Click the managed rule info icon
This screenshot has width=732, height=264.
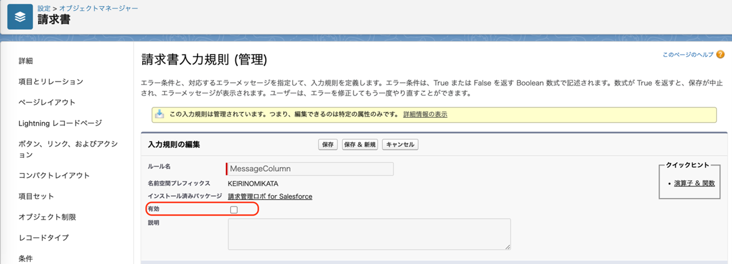160,114
